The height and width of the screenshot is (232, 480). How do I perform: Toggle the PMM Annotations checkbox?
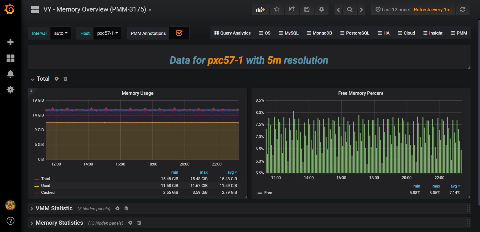click(x=179, y=33)
